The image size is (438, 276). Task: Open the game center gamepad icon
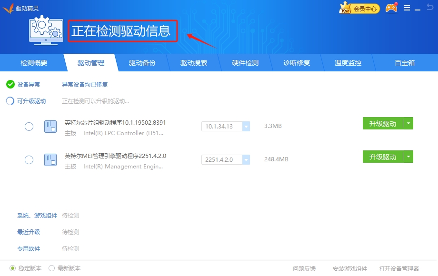pos(391,8)
